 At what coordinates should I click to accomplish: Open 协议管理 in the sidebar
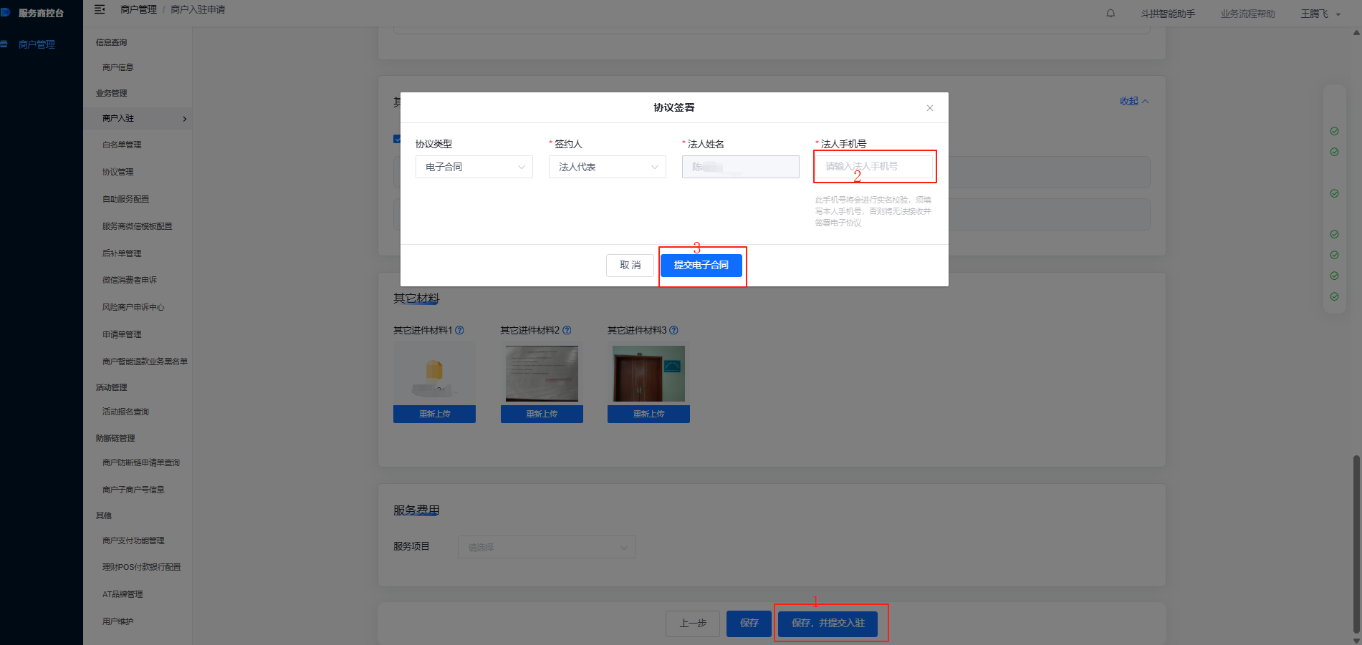pyautogui.click(x=118, y=172)
